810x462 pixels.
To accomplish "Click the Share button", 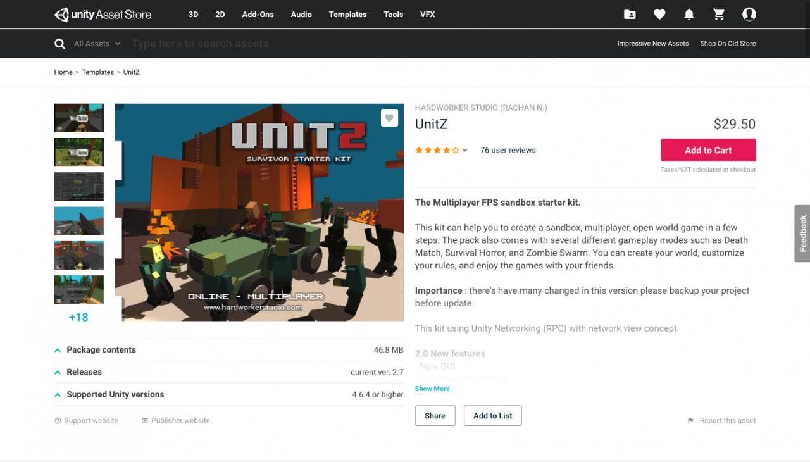I will pos(435,416).
